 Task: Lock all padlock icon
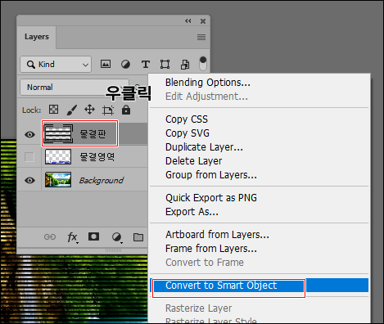[x=126, y=110]
